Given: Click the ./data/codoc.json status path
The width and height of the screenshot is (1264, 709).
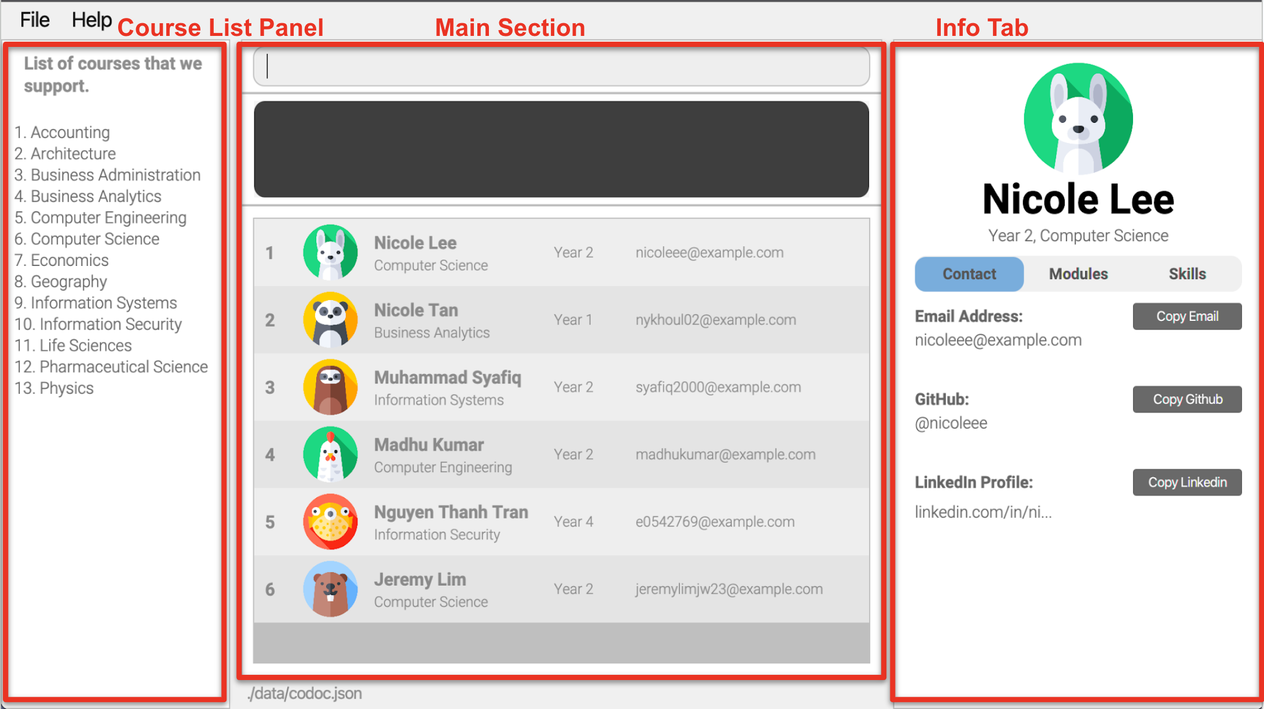Looking at the screenshot, I should [x=305, y=693].
